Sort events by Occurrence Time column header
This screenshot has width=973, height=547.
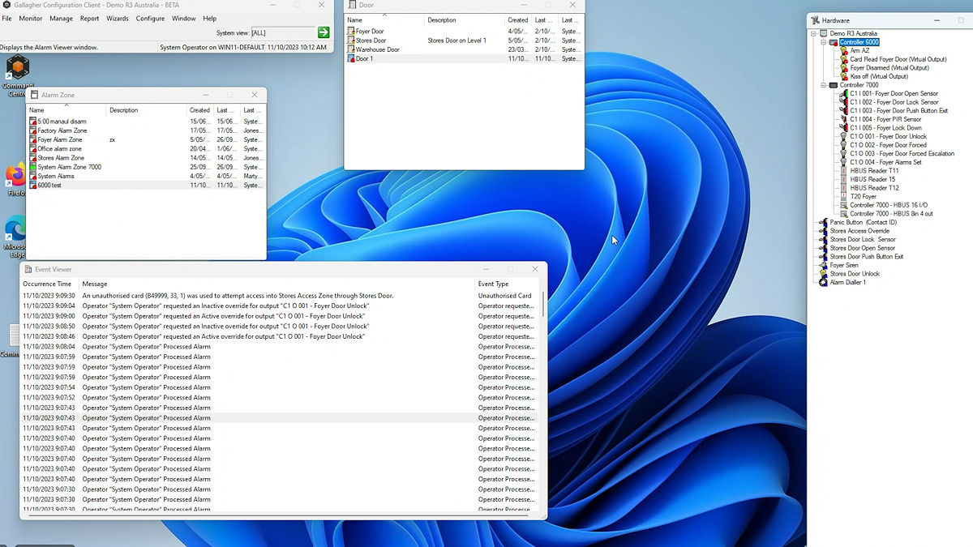click(x=47, y=284)
